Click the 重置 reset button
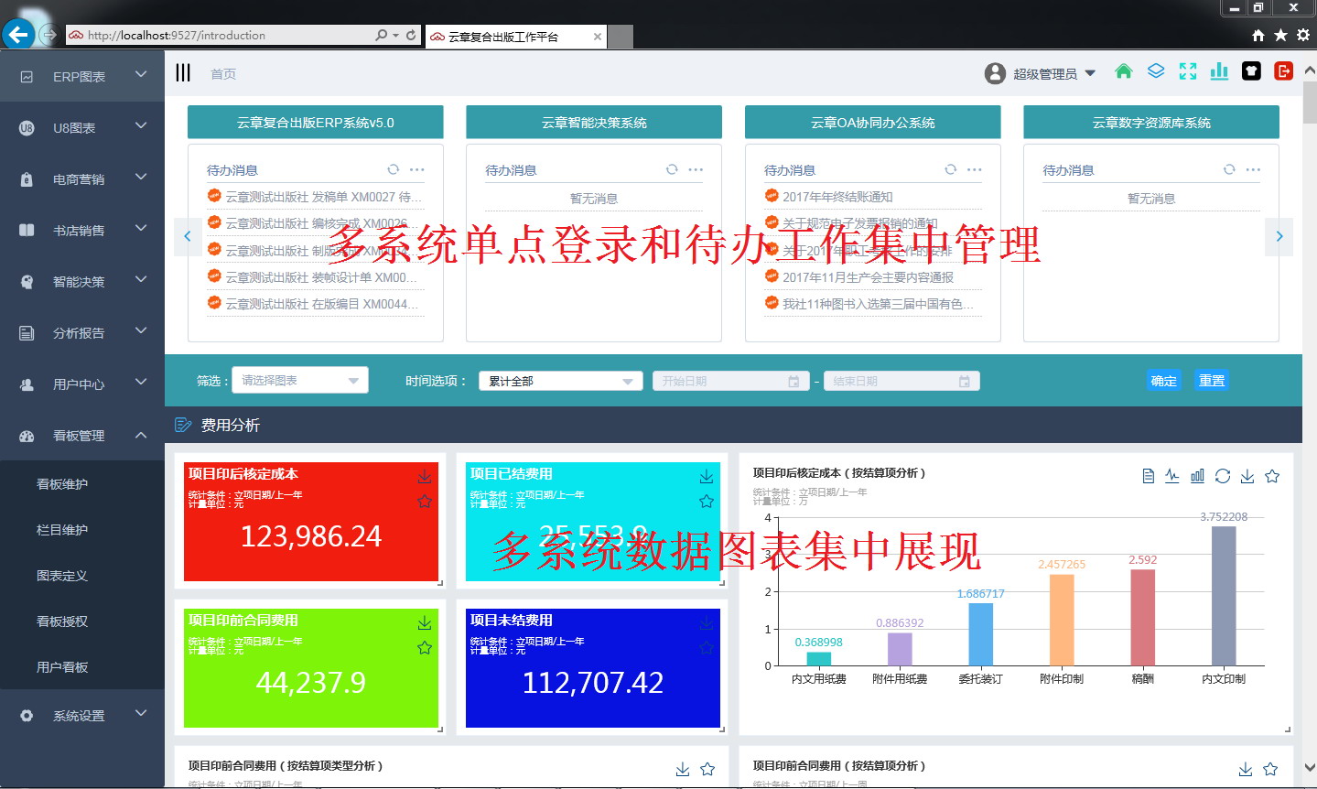 (x=1212, y=381)
